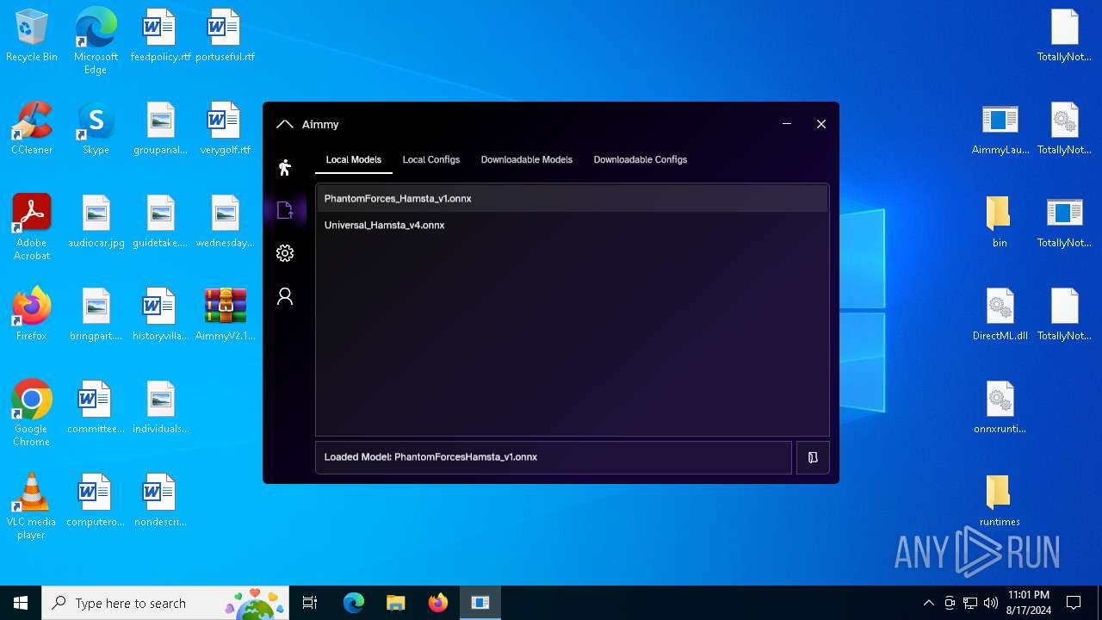Open committee document on desktop
The height and width of the screenshot is (620, 1102).
click(96, 408)
